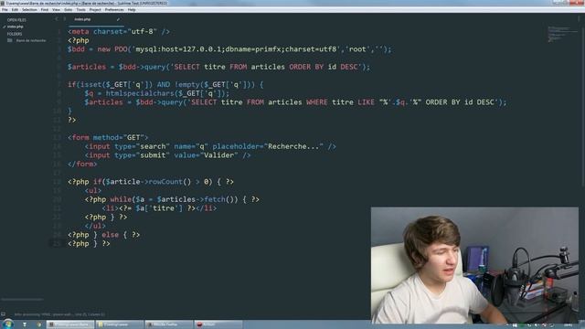Go to next tab with right arrow

click(x=64, y=19)
